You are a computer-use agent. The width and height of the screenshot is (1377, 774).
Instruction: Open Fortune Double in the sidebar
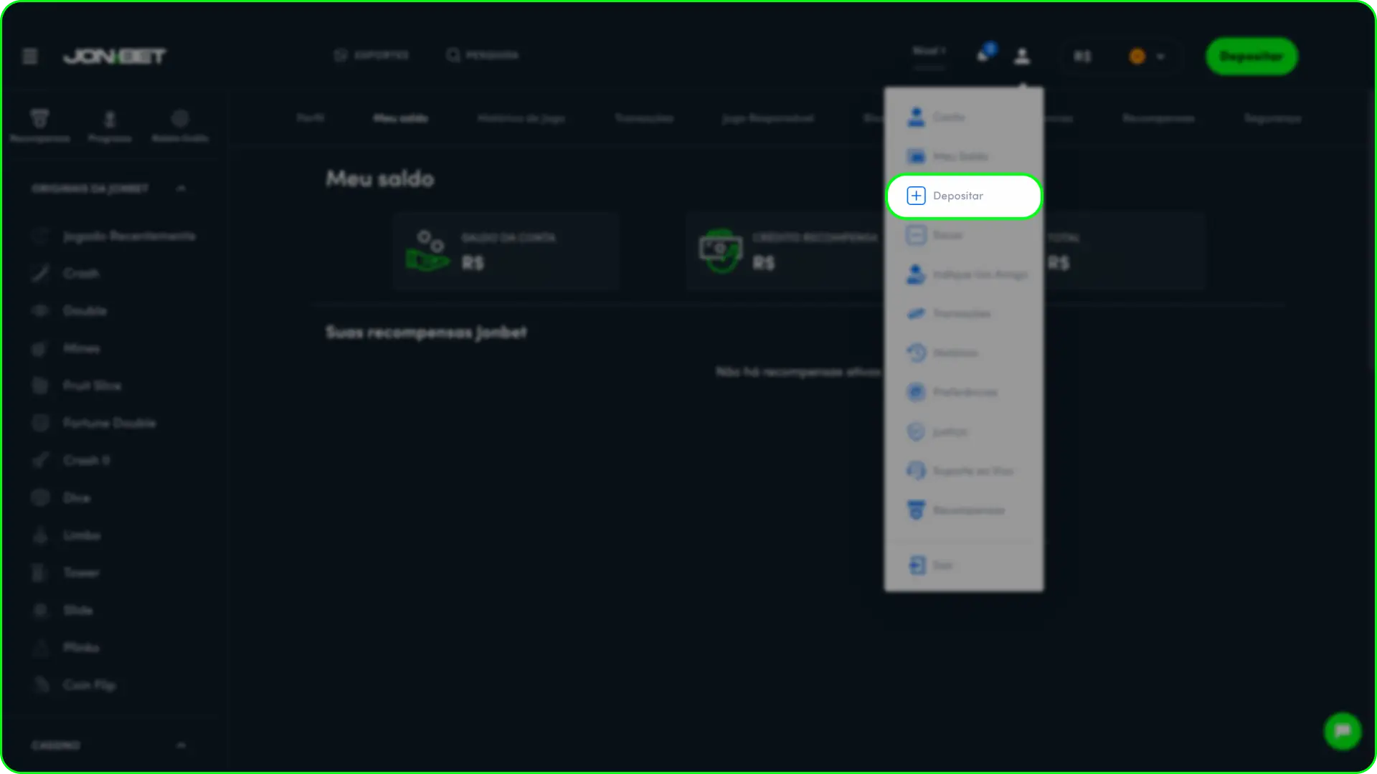(x=94, y=423)
